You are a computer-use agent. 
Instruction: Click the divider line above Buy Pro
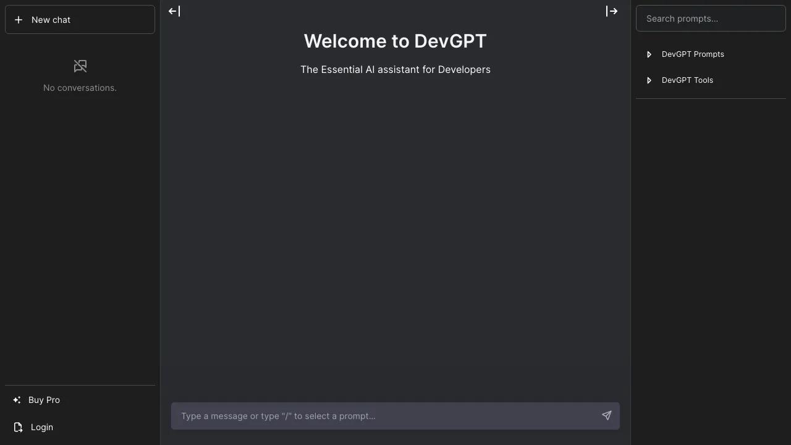pyautogui.click(x=80, y=385)
